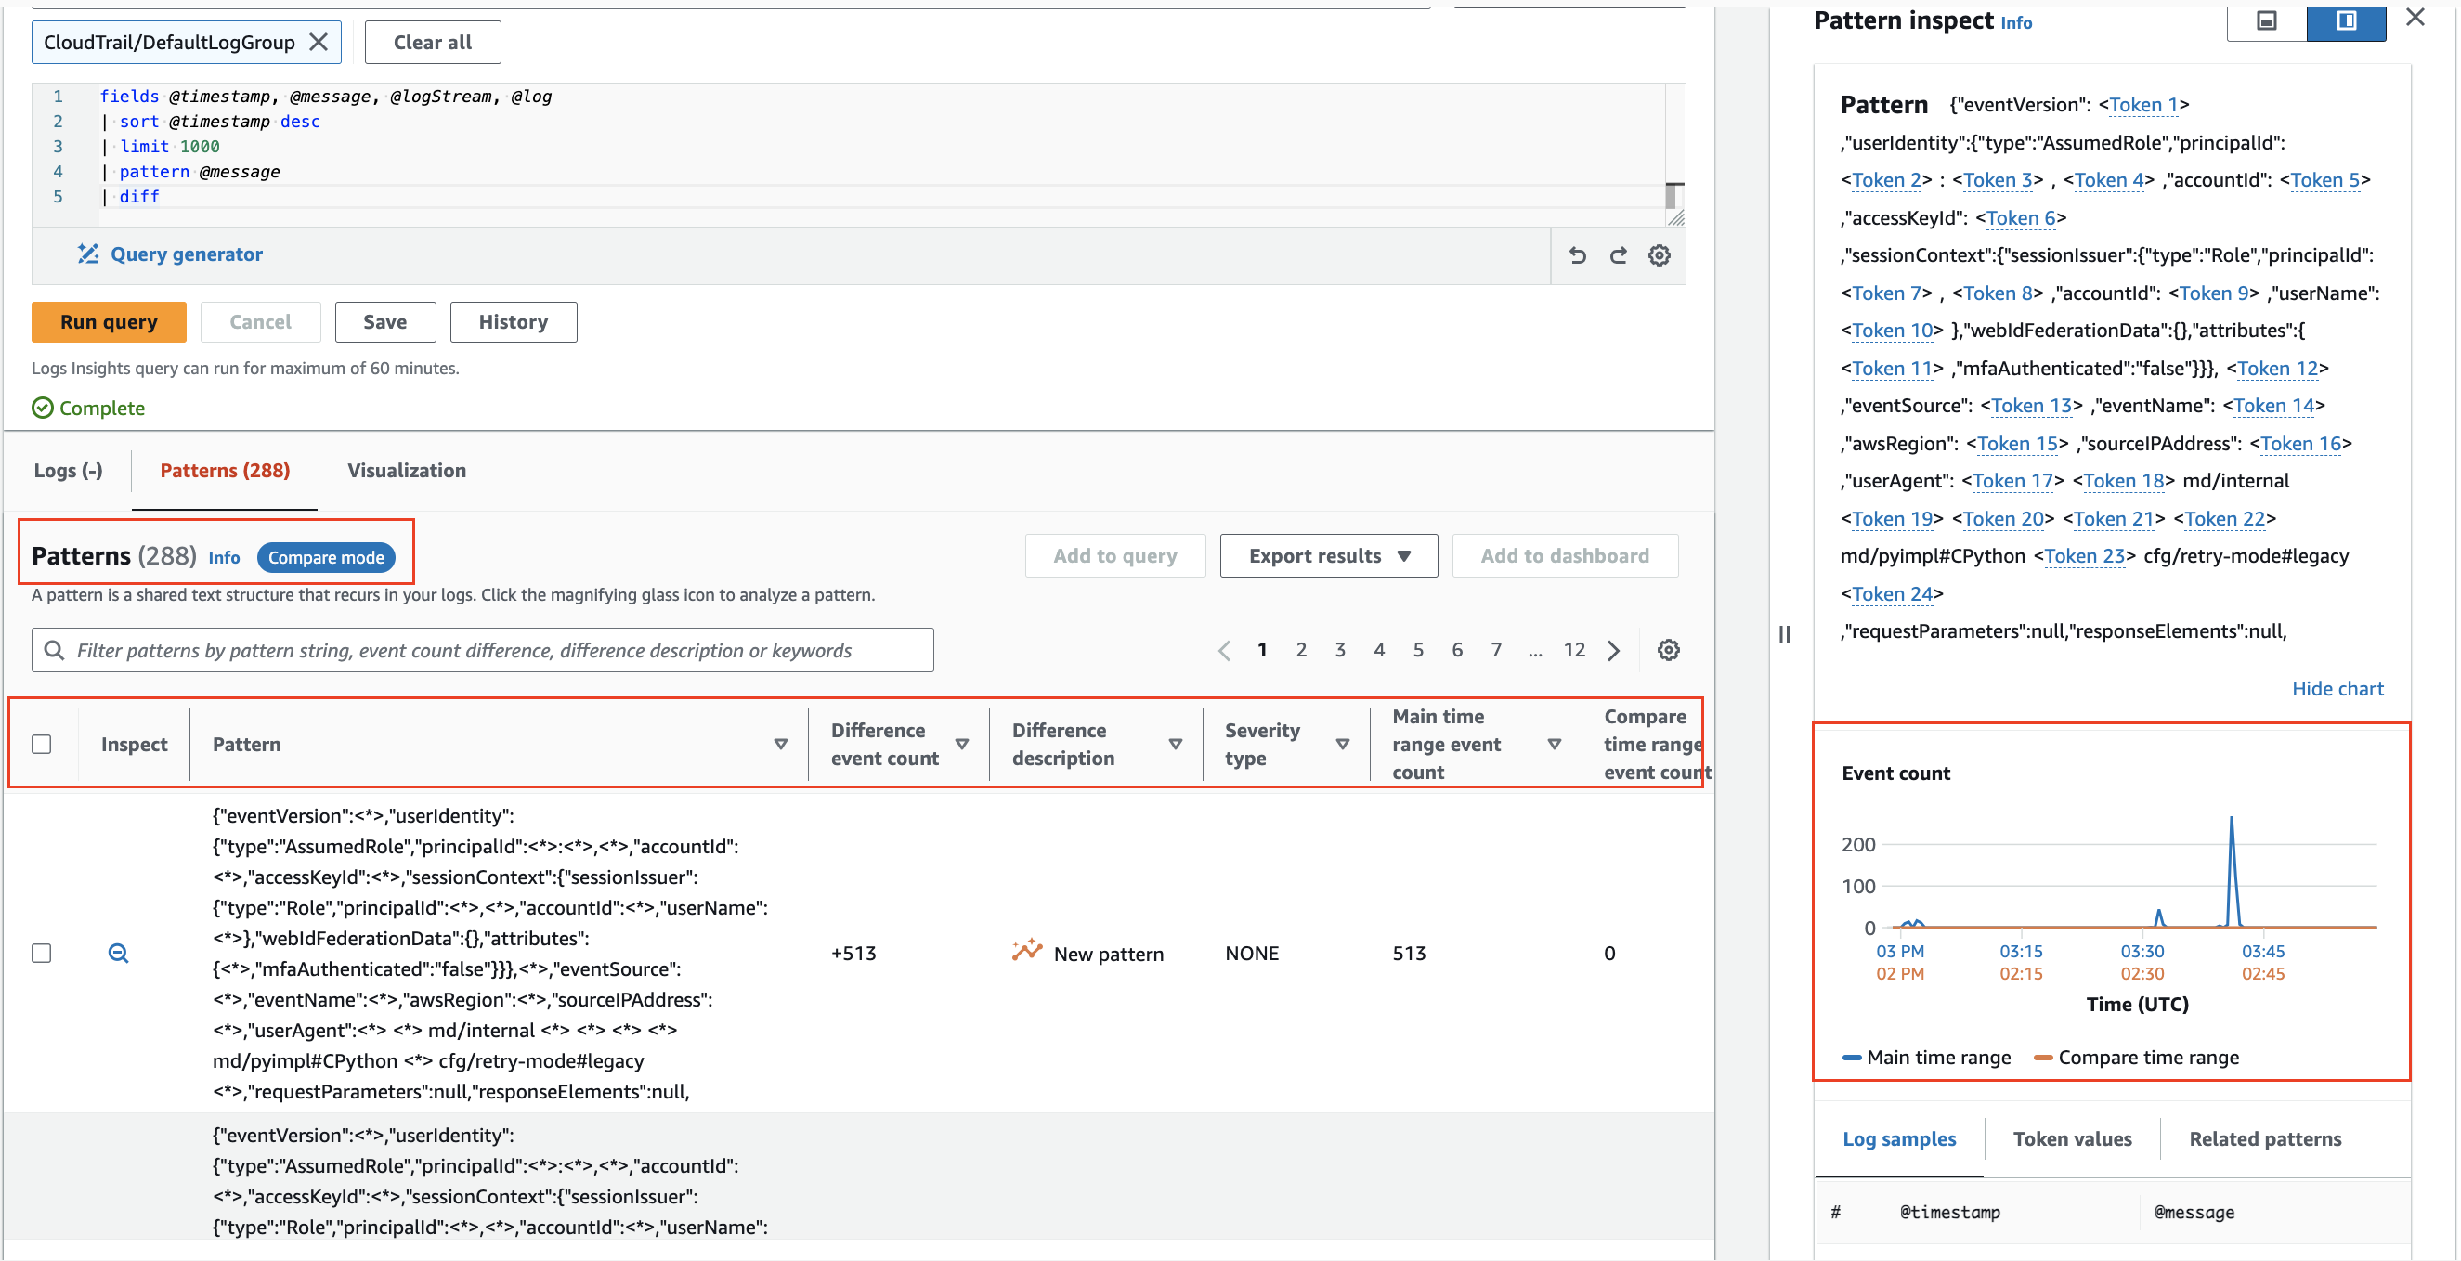2461x1261 pixels.
Task: Click the @timestamp column header in samples
Action: coord(1949,1212)
